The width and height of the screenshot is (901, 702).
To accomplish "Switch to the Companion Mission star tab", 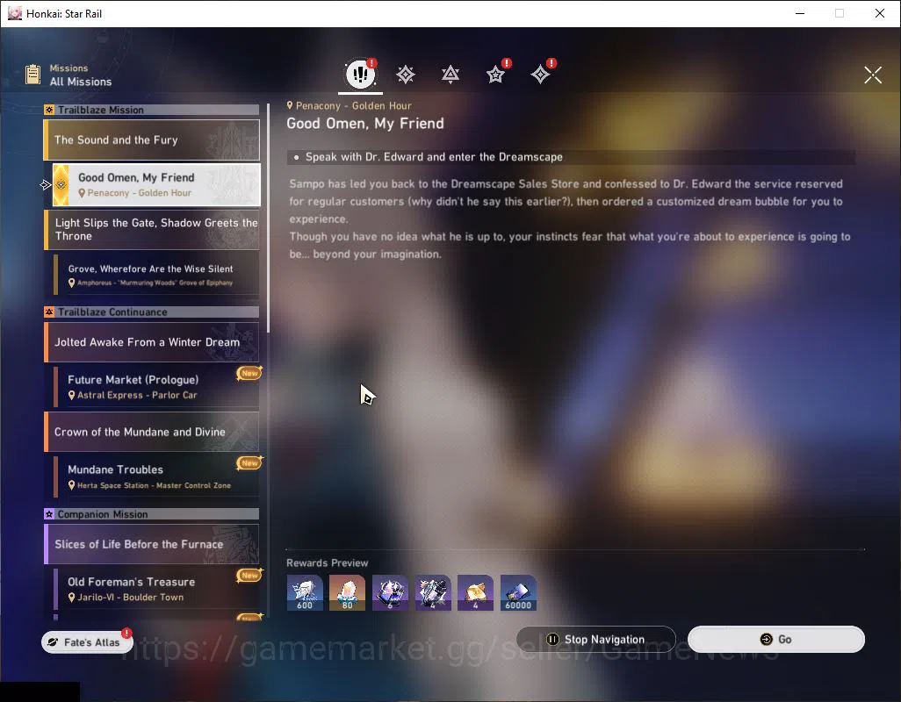I will pyautogui.click(x=495, y=74).
